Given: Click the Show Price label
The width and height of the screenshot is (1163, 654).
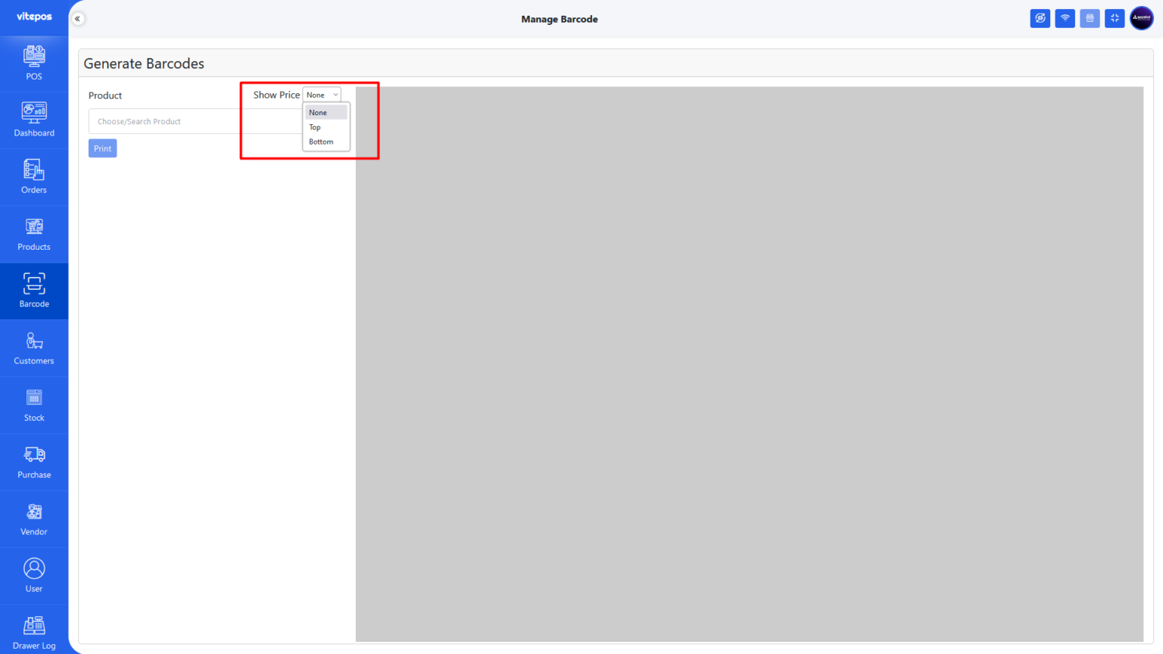Looking at the screenshot, I should tap(276, 95).
